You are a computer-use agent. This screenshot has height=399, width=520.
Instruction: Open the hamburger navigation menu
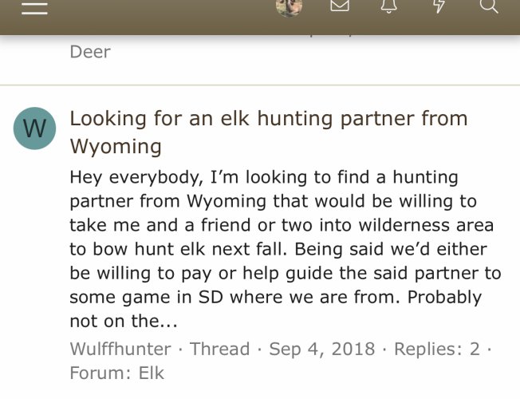pos(34,7)
